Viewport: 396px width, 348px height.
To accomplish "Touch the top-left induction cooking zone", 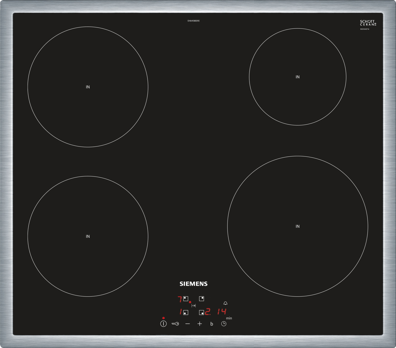I will pyautogui.click(x=88, y=87).
